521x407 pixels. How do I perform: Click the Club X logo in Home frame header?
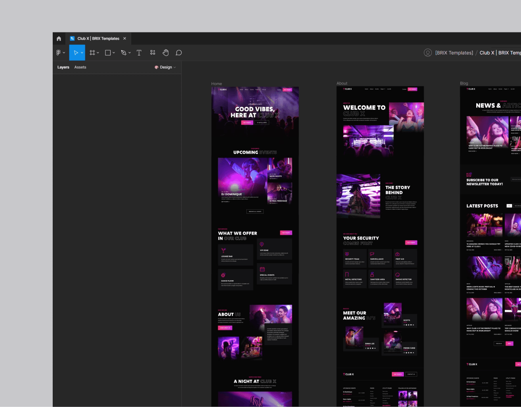pos(222,90)
